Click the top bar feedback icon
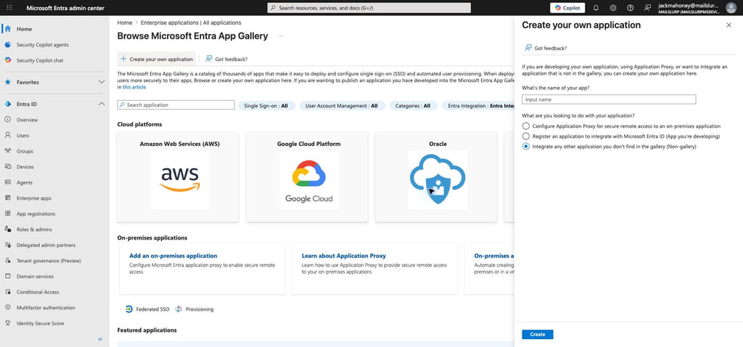The height and width of the screenshot is (347, 743). [647, 8]
